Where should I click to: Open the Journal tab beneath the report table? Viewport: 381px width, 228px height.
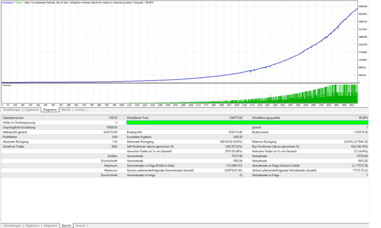click(x=80, y=225)
